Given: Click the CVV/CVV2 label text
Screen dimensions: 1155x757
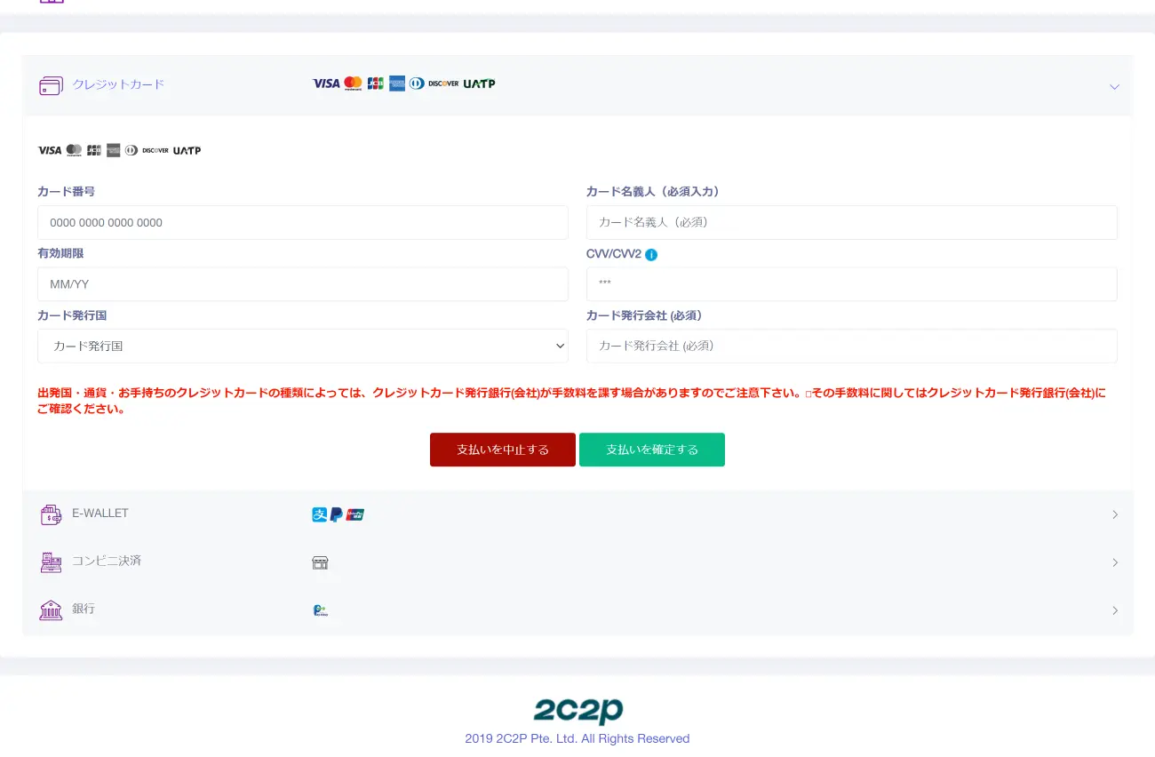Looking at the screenshot, I should point(614,254).
